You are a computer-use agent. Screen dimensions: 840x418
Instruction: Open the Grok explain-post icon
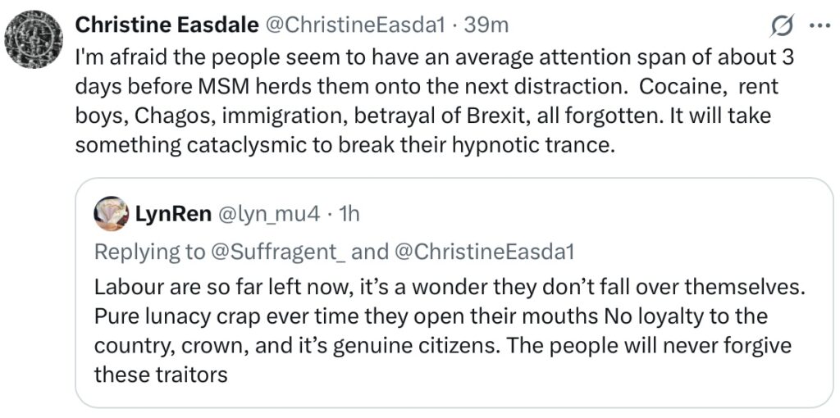[782, 27]
